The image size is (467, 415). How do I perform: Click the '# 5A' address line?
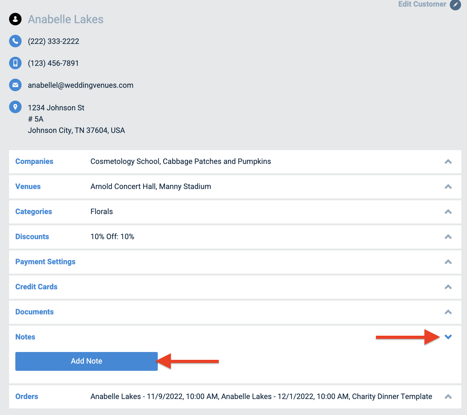[x=36, y=119]
